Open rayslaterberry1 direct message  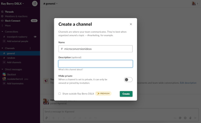tap(15, 79)
